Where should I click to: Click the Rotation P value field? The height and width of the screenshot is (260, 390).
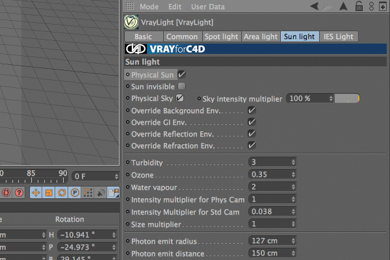(x=87, y=247)
